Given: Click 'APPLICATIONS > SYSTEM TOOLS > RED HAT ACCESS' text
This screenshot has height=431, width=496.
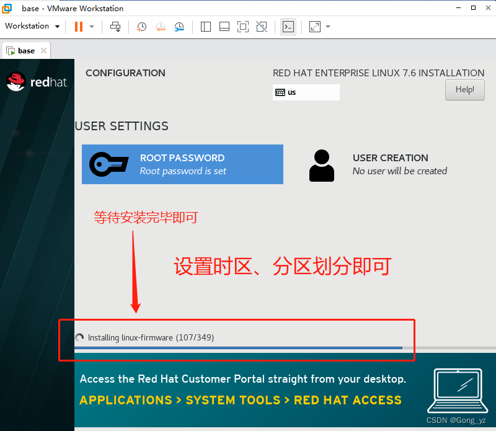Looking at the screenshot, I should (241, 401).
